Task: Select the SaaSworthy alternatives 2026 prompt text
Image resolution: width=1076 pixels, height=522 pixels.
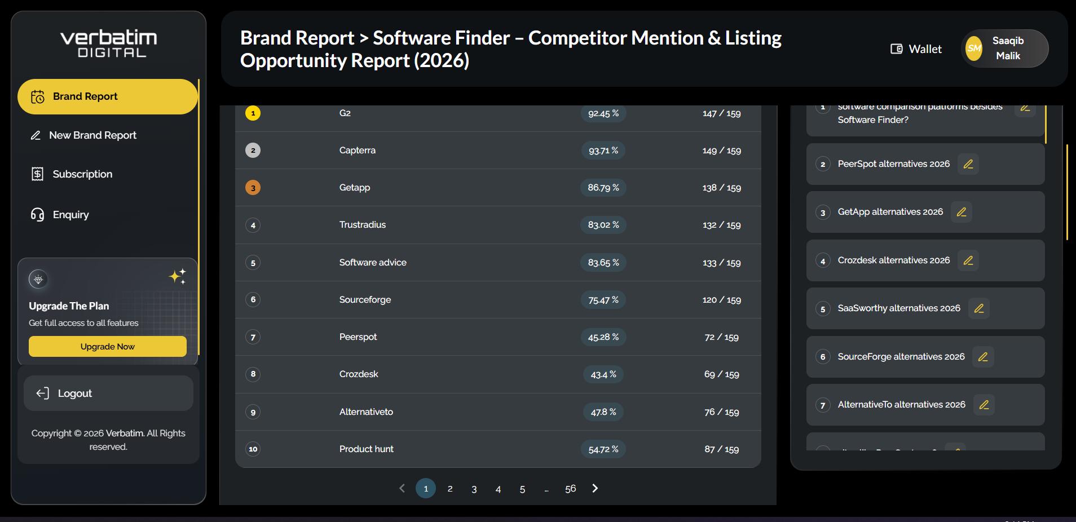Action: [899, 308]
